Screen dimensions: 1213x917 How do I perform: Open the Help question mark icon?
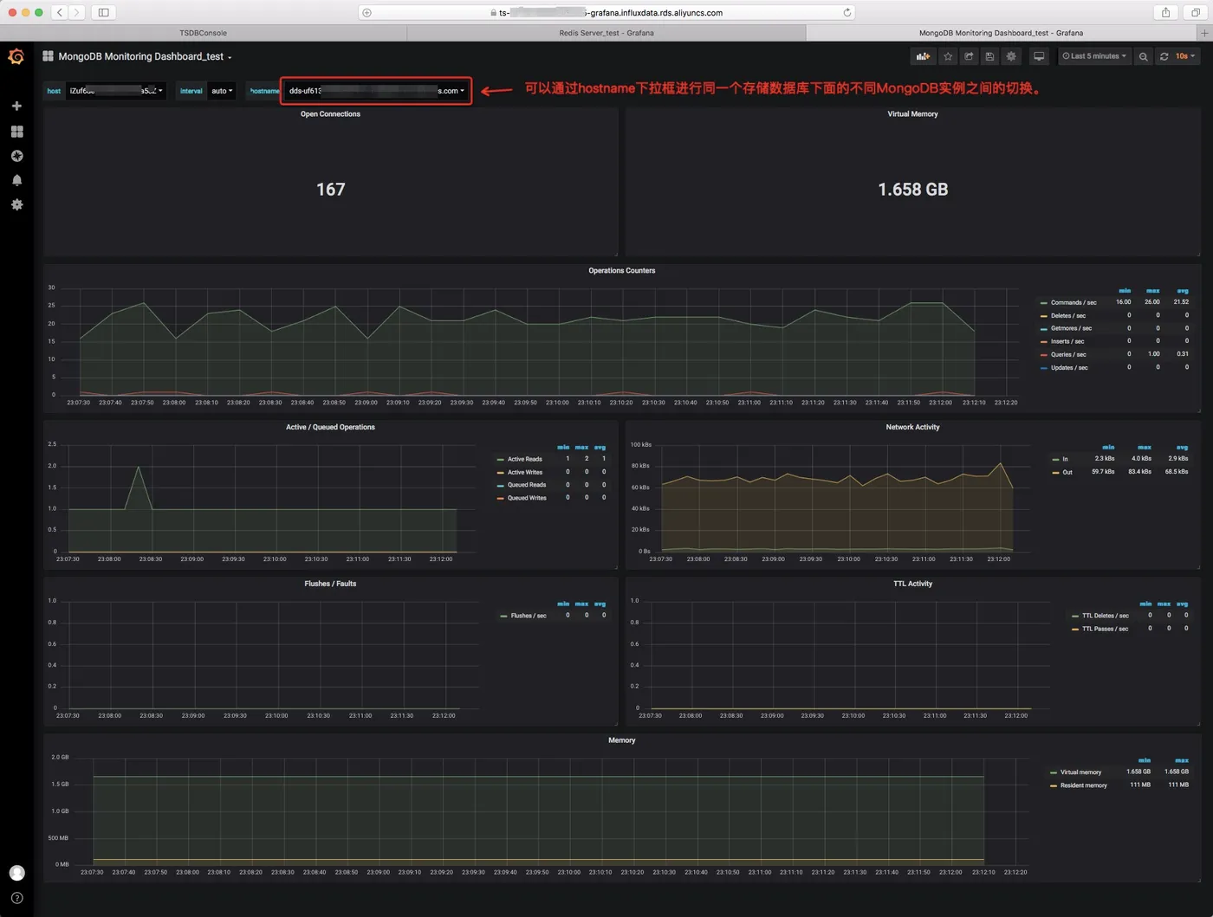16,898
